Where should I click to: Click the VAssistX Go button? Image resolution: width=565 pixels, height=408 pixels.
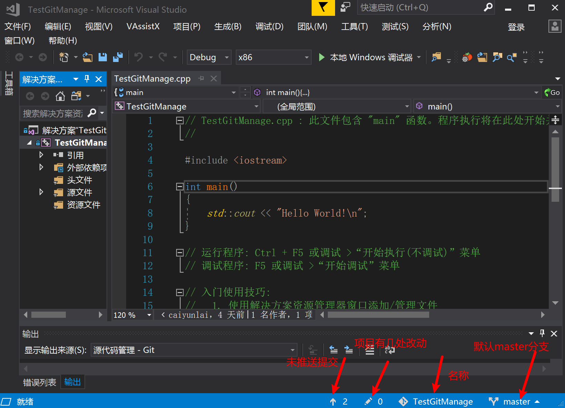[552, 92]
